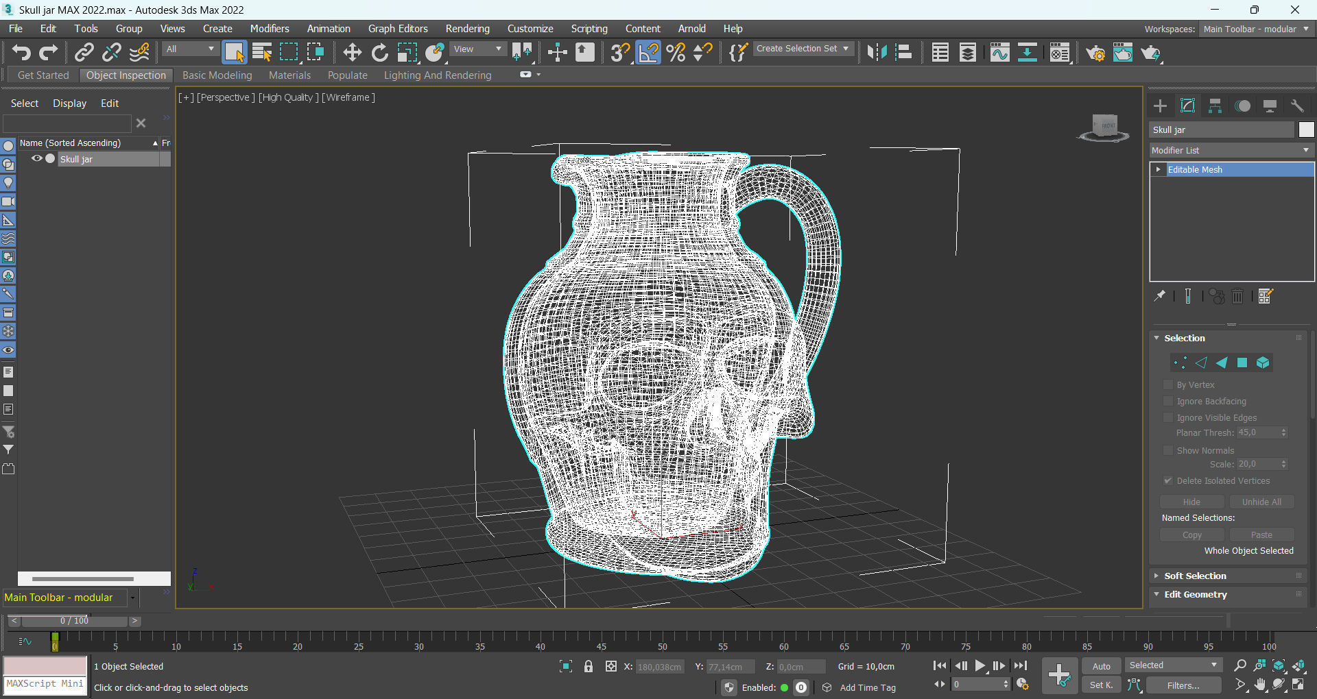Open the Modifier List dropdown
Screen dimensions: 1317x699
1231,150
